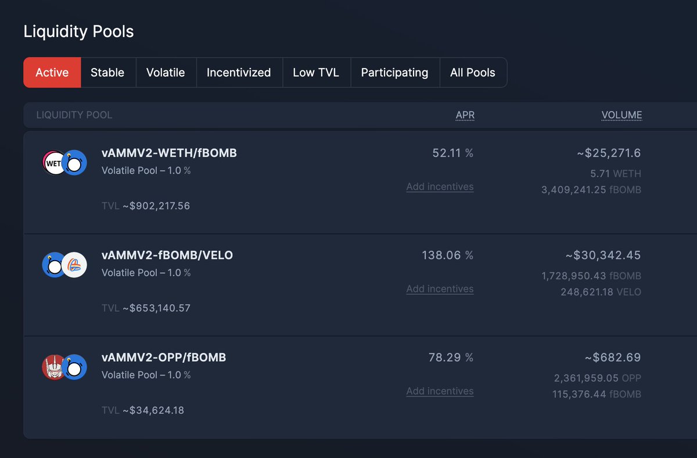The image size is (697, 458).
Task: Select the Active tab
Action: [x=52, y=73]
